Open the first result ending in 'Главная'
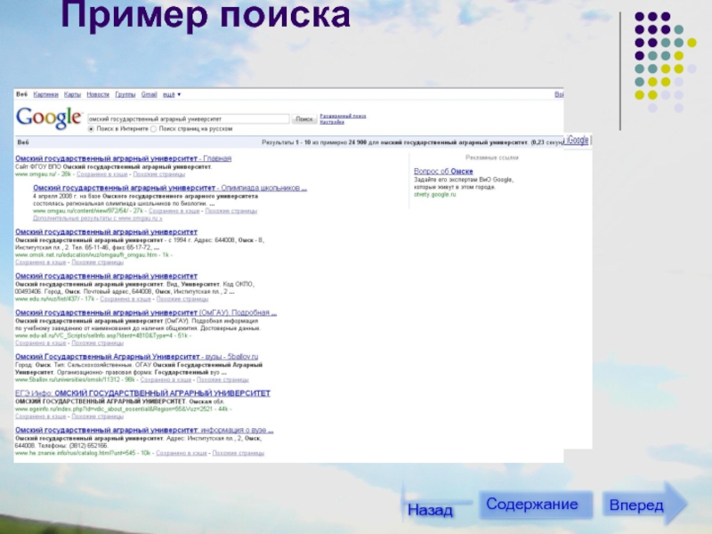712x534 pixels. [123, 158]
